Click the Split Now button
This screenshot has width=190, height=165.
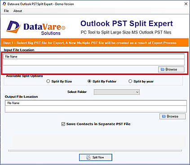click(96, 157)
